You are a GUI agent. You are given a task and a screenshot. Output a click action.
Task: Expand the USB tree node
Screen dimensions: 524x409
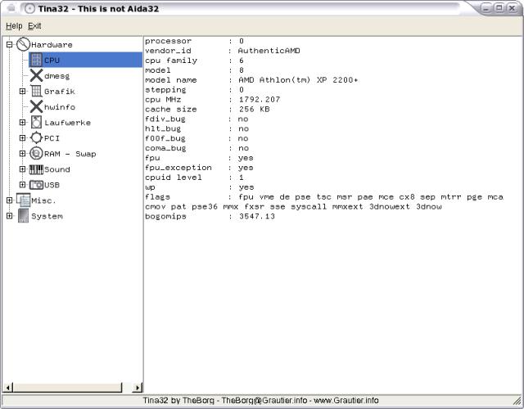(22, 185)
